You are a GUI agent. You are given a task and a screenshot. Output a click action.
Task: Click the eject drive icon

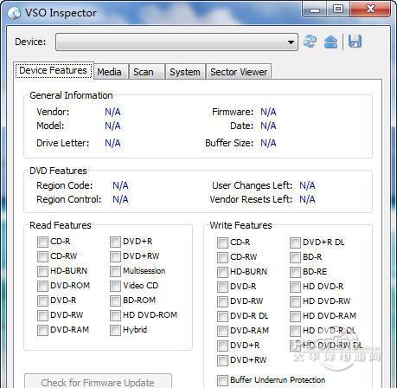point(330,42)
